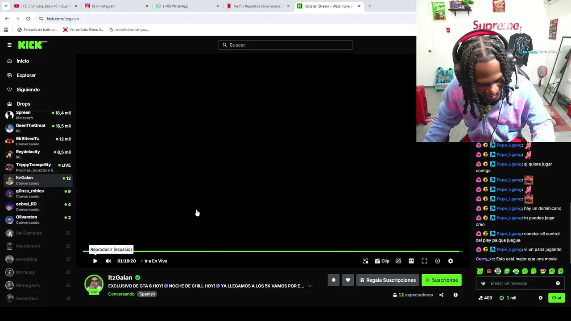Enter fullscreen video mode
571x321 pixels.
[424, 261]
